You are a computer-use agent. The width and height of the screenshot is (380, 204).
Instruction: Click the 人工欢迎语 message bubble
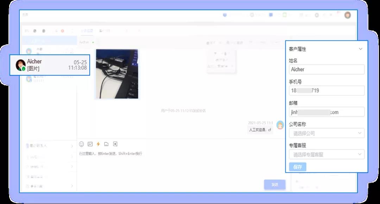coord(260,130)
